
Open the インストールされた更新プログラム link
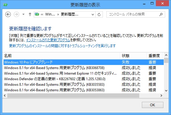pyautogui.click(x=48, y=40)
